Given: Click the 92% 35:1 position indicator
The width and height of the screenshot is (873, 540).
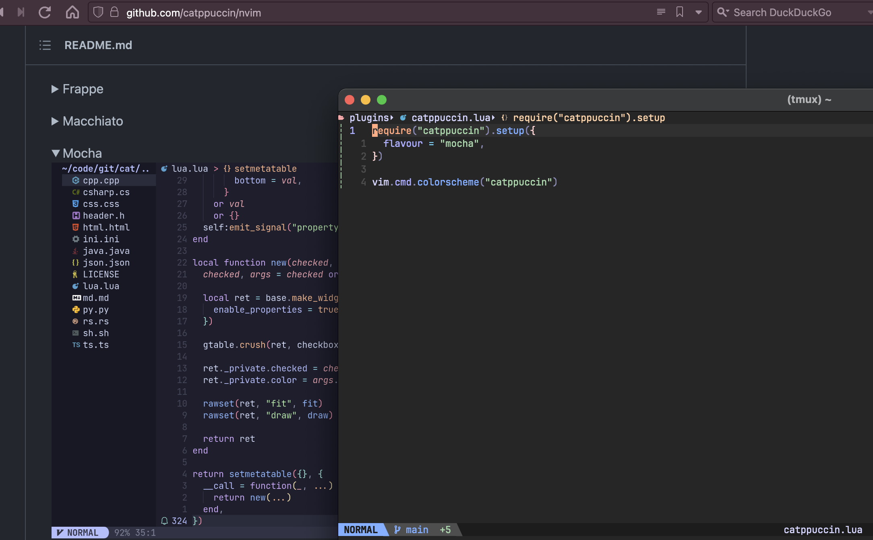Looking at the screenshot, I should coord(135,533).
